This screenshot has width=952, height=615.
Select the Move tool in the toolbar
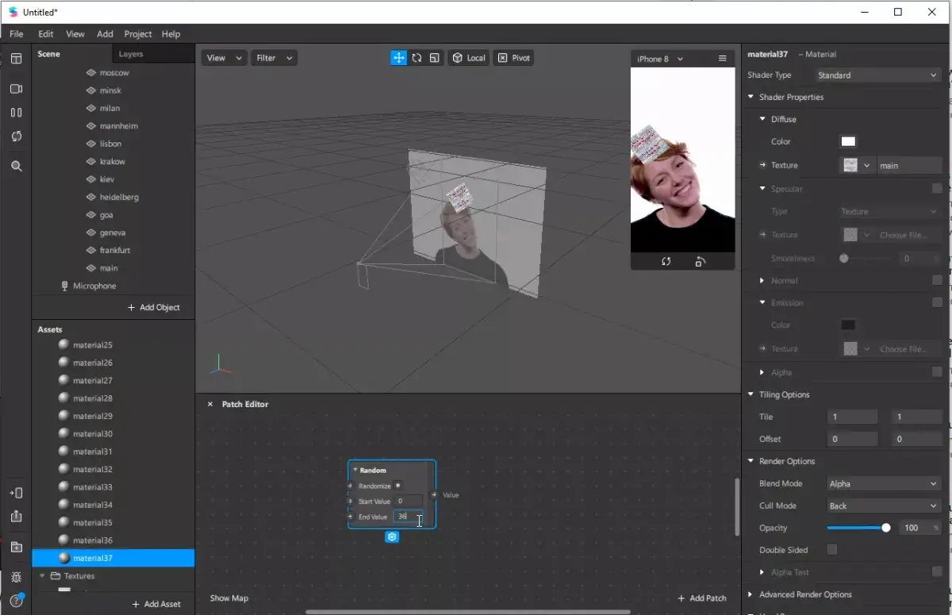[398, 57]
